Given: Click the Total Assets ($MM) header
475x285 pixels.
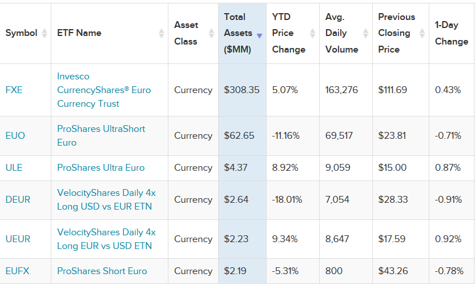Looking at the screenshot, I should (x=242, y=33).
